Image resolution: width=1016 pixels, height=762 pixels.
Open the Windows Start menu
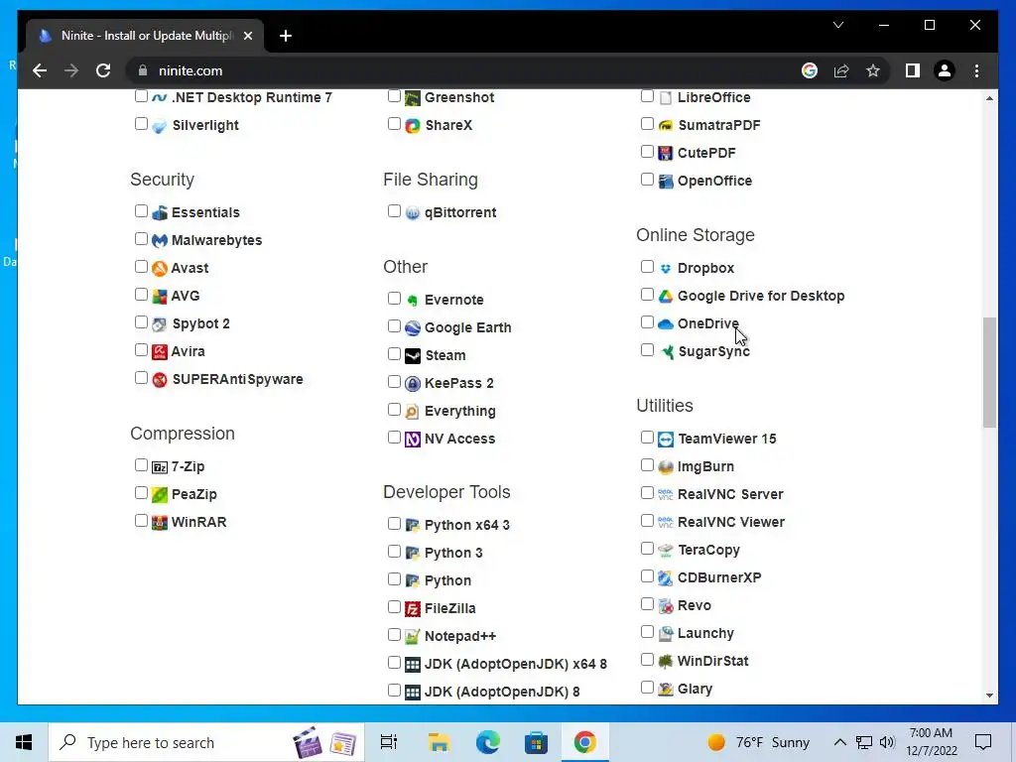pos(24,742)
